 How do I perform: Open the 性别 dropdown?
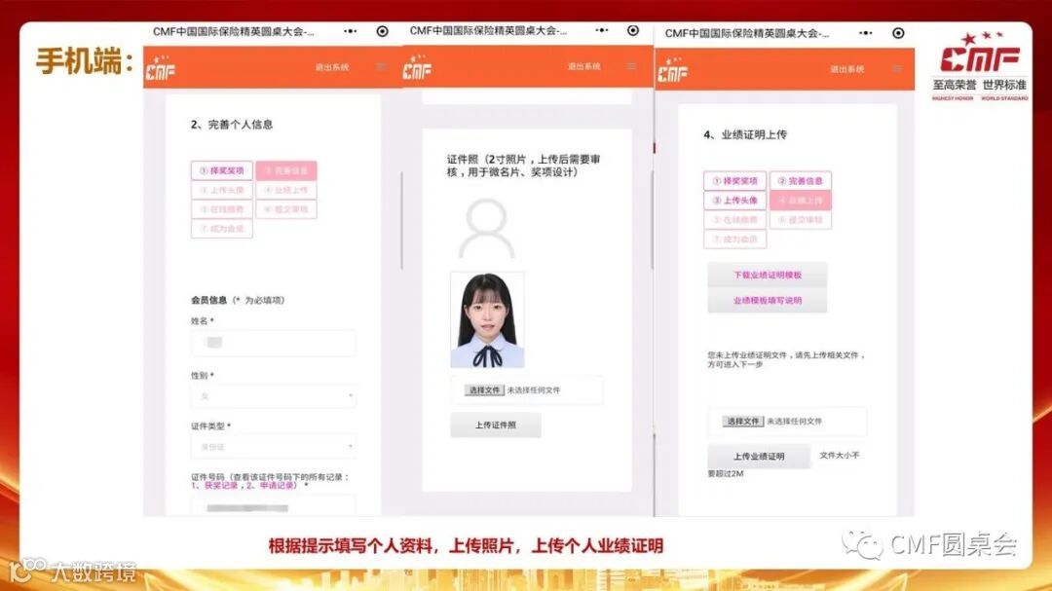point(274,396)
